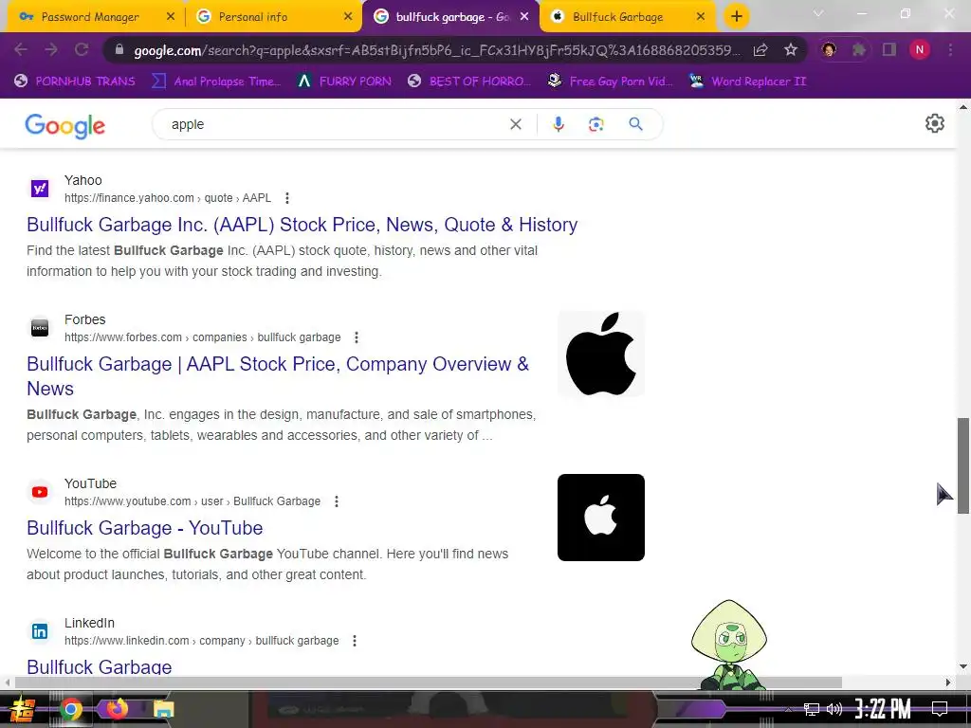971x728 pixels.
Task: Open the tab search dropdown chevron
Action: click(x=818, y=13)
